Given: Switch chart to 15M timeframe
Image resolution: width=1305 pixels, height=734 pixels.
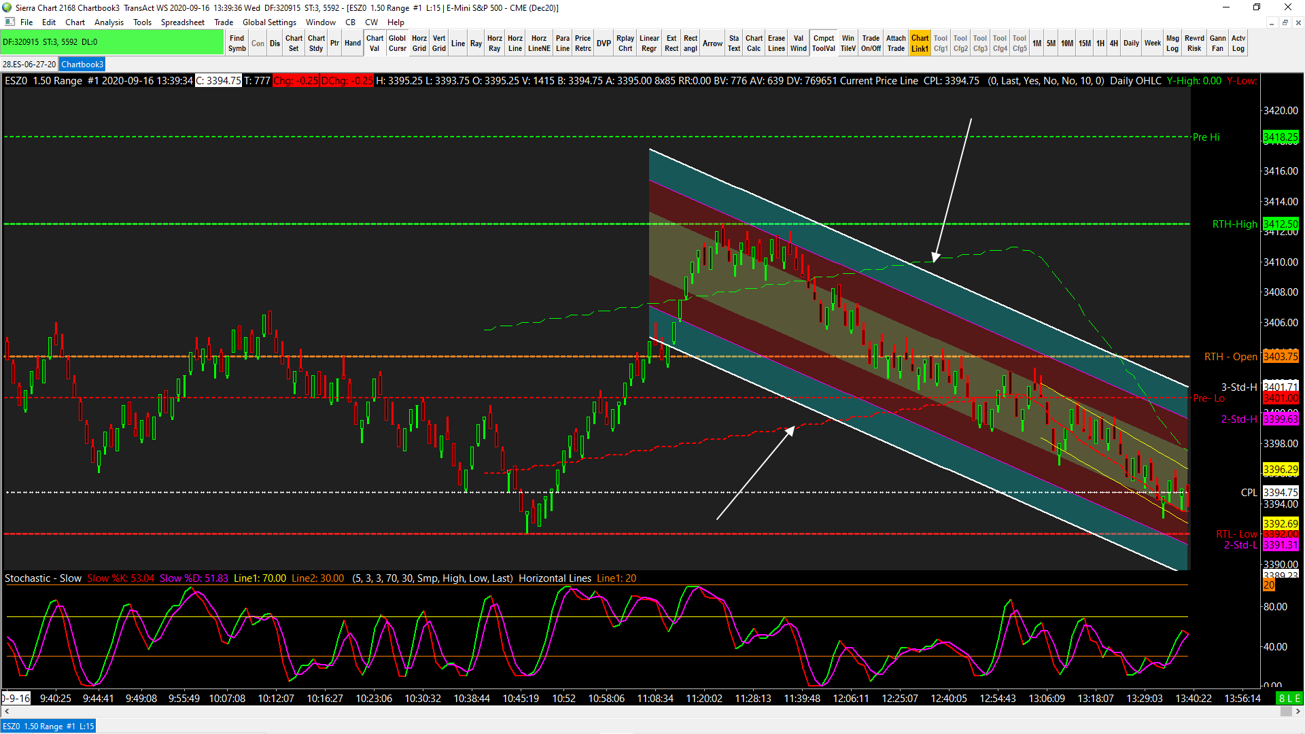Looking at the screenshot, I should (x=1084, y=43).
